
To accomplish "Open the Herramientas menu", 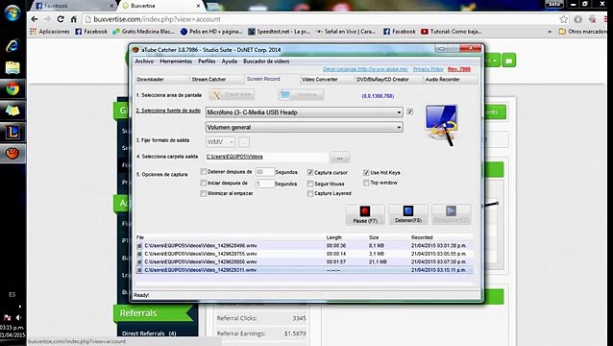I will tap(176, 62).
